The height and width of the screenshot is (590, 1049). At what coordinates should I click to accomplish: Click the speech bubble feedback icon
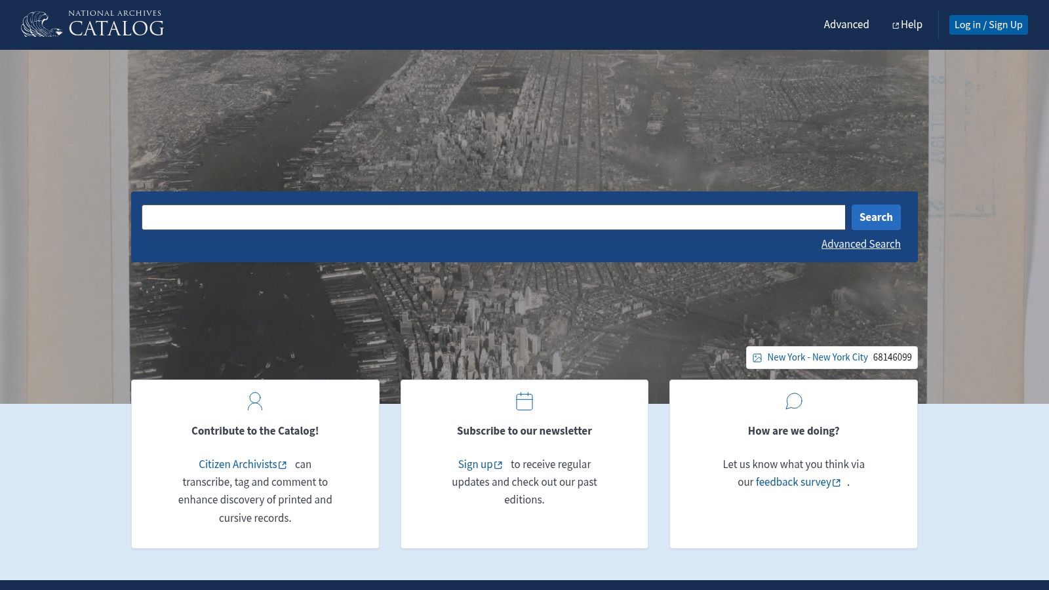(793, 401)
